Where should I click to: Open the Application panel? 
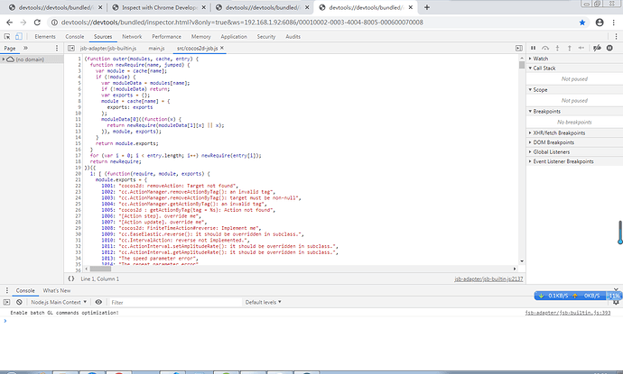234,36
